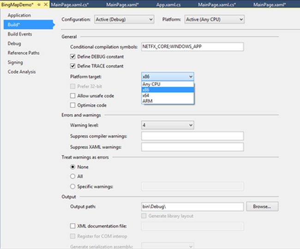This screenshot has height=249, width=300.
Task: Open the App.xaml.cs tab
Action: pyautogui.click(x=168, y=5)
